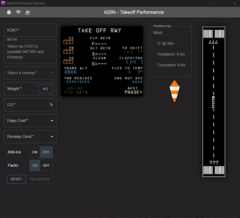This screenshot has width=240, height=218.
Task: Click the ENG OUT ACC value
Action: click(137, 82)
